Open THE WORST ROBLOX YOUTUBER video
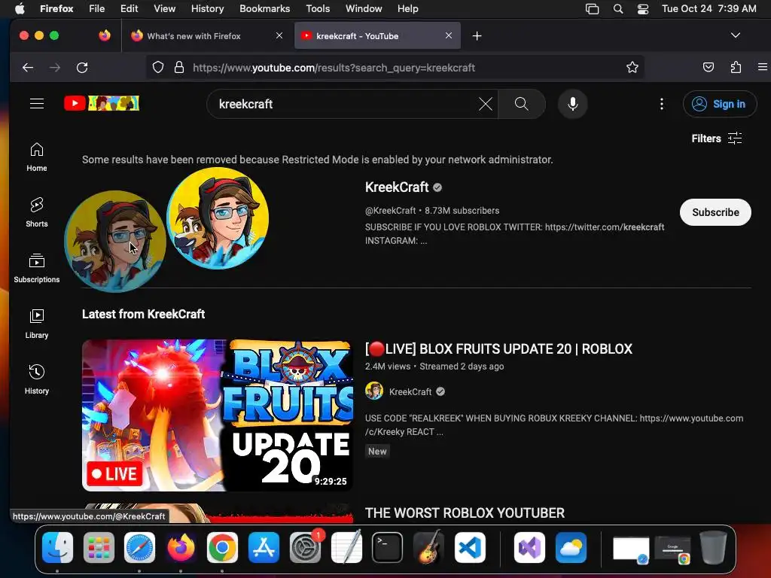The image size is (771, 578). [x=465, y=513]
